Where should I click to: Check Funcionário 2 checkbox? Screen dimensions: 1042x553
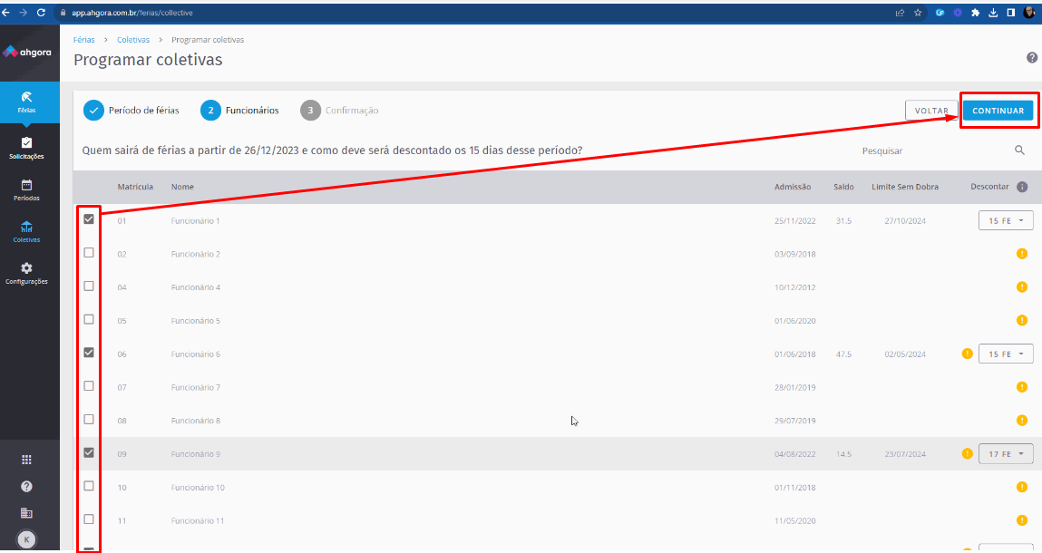[x=89, y=253]
